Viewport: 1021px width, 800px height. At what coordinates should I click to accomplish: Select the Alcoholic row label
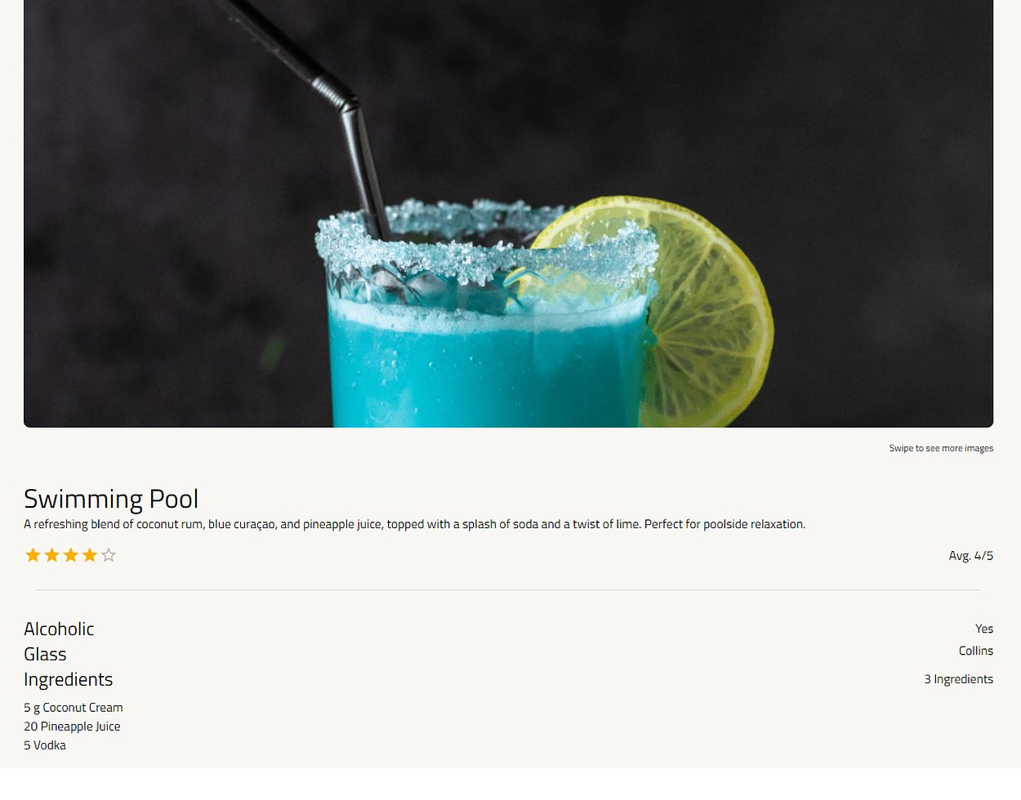59,629
